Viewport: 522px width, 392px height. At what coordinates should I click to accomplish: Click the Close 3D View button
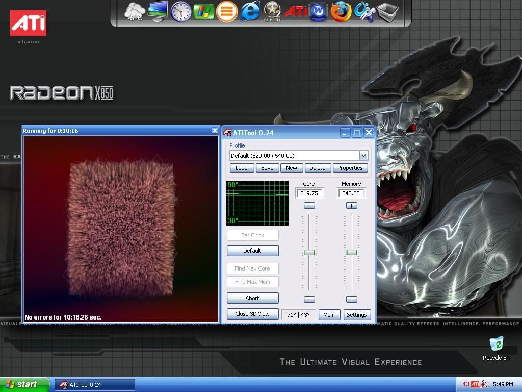point(252,314)
